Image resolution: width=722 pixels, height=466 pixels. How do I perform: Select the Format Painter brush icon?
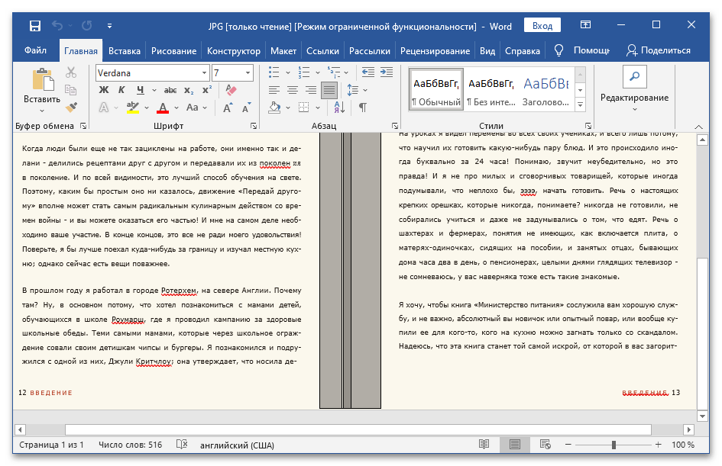[x=71, y=107]
